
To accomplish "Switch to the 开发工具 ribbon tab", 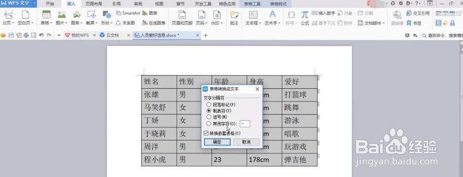I will (203, 4).
